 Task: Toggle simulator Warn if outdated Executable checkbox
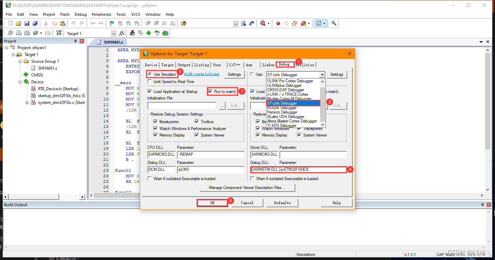coord(150,179)
